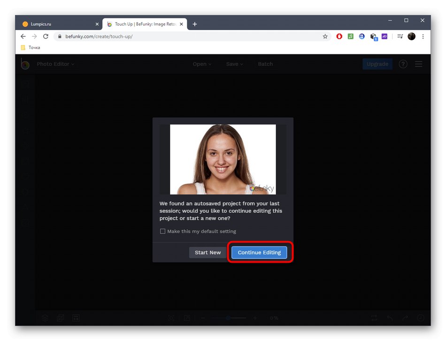Open a new browser tab
This screenshot has width=446, height=341.
point(194,24)
